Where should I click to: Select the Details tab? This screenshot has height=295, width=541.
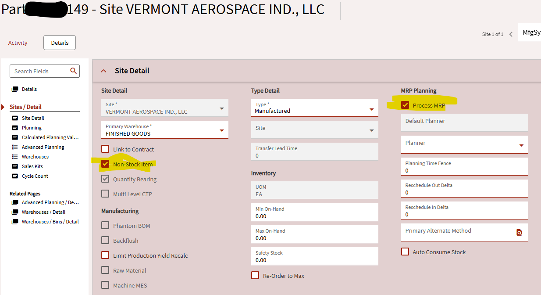[60, 43]
